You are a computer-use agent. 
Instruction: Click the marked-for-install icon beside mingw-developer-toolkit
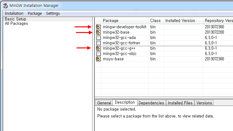coord(98,27)
